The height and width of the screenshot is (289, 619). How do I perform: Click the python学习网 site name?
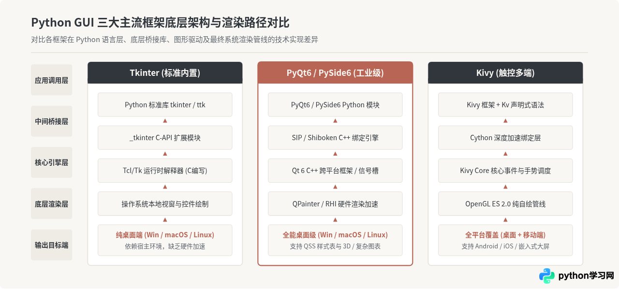(586, 276)
